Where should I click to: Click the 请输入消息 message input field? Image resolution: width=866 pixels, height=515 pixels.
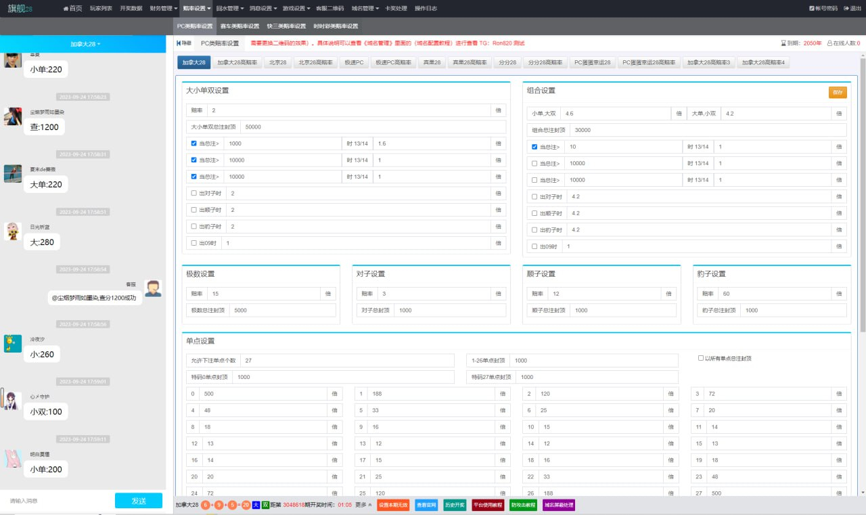tap(58, 501)
